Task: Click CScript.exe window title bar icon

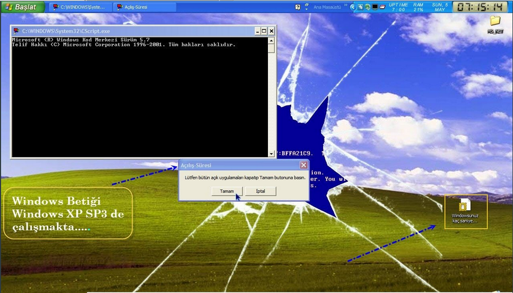Action: (x=16, y=31)
